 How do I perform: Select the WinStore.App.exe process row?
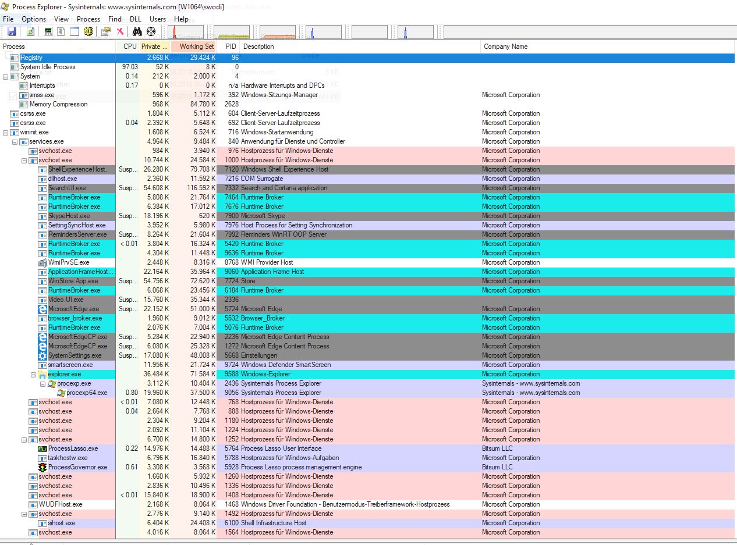[x=368, y=281]
